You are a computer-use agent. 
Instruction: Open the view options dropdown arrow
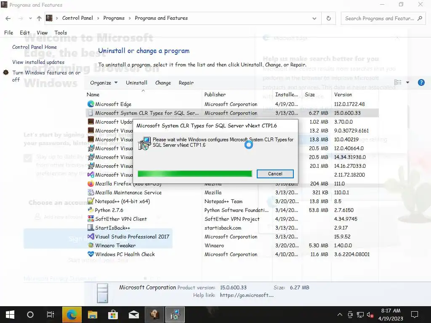click(407, 82)
